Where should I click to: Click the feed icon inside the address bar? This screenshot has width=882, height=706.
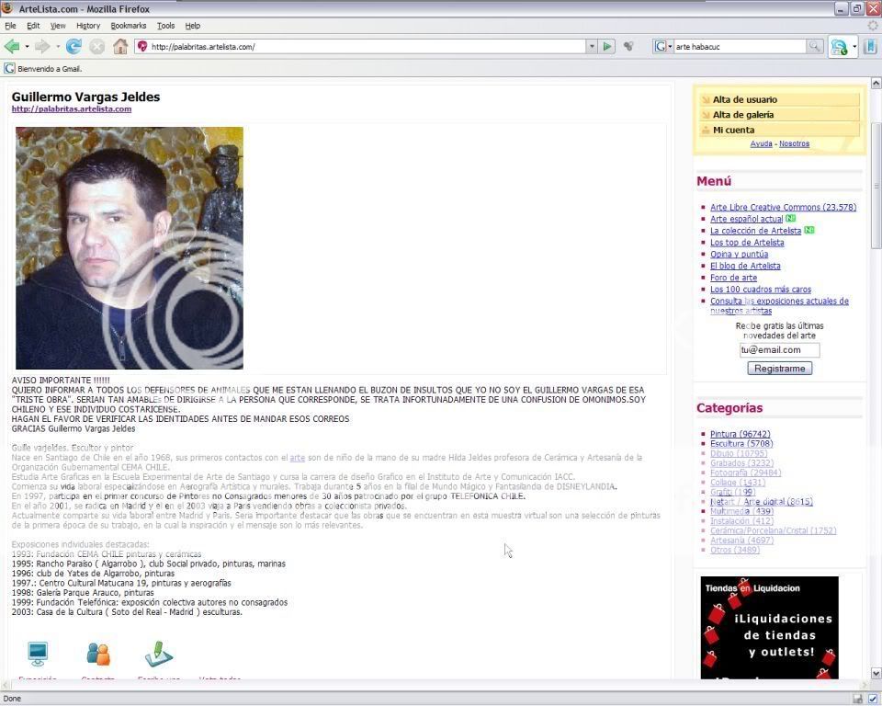click(628, 44)
